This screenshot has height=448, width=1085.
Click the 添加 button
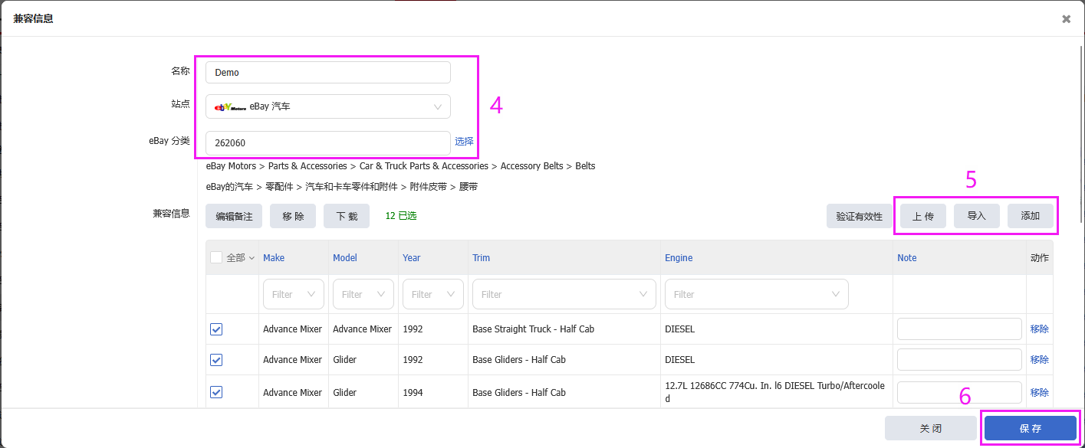(1031, 216)
